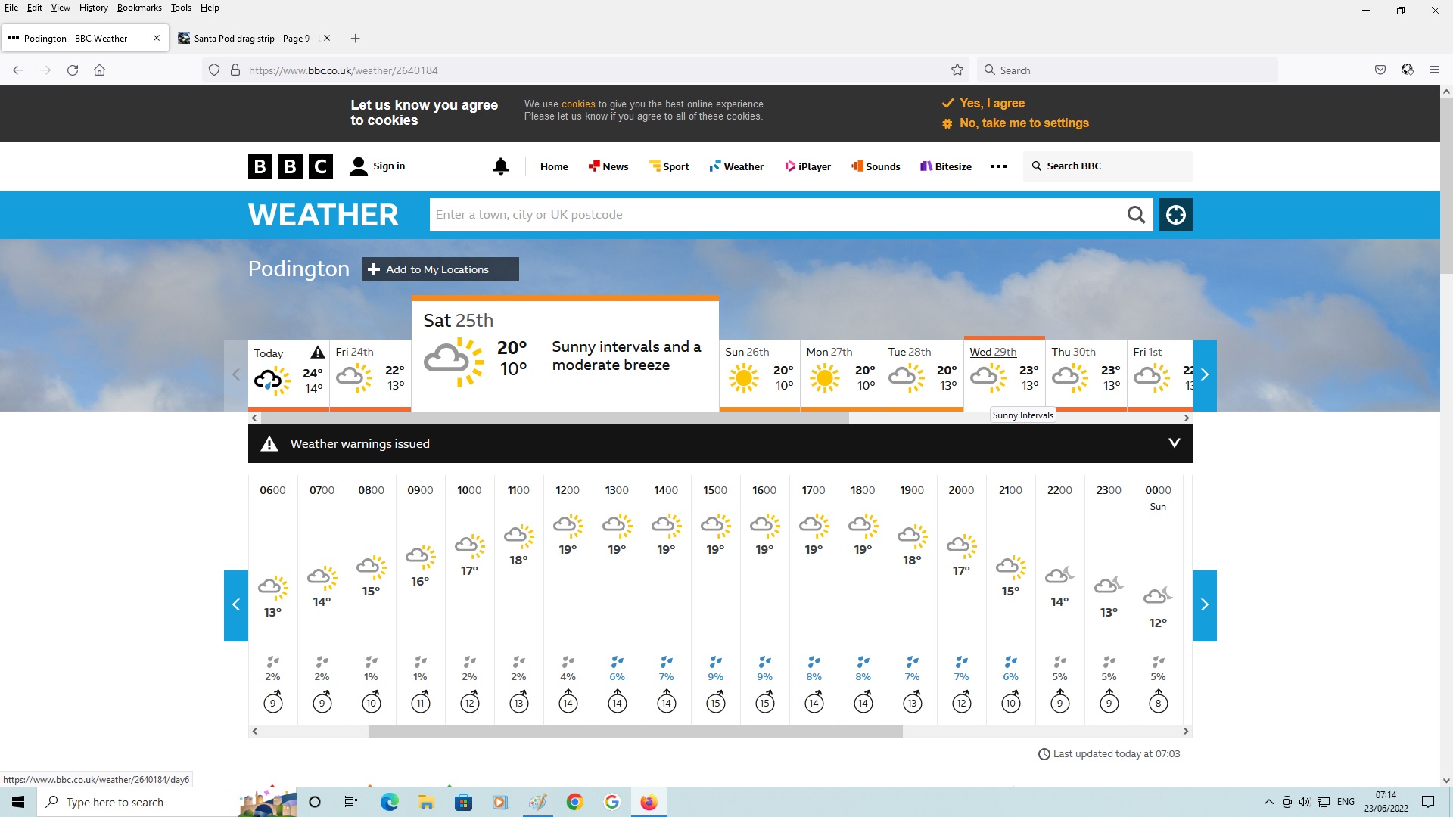The image size is (1453, 817).
Task: Switch to the Santa Pod drag strip tab
Action: point(254,39)
